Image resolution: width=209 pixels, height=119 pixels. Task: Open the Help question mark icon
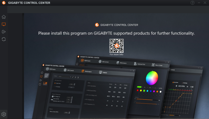(x=193, y=3)
